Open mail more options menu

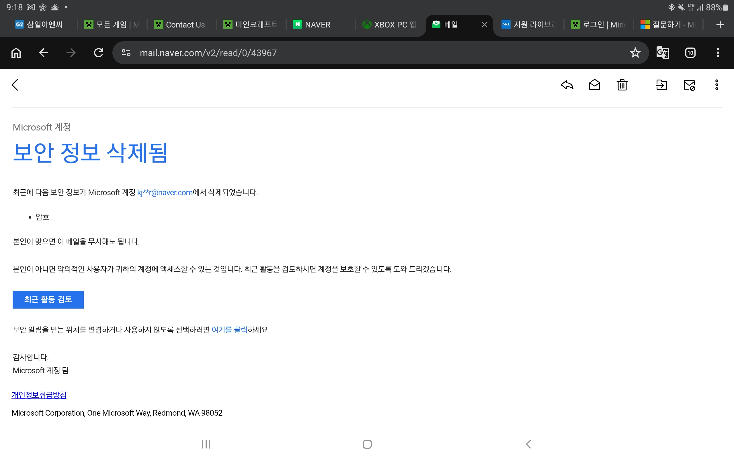pos(717,85)
